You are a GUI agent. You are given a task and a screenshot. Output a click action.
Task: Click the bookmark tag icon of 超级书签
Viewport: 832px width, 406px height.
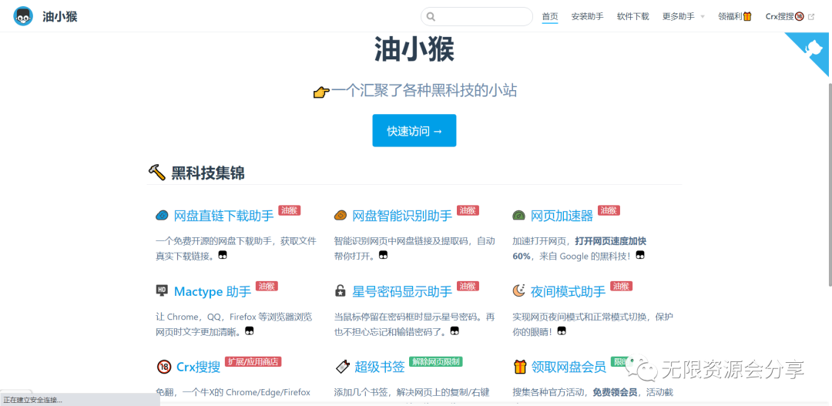pos(343,366)
